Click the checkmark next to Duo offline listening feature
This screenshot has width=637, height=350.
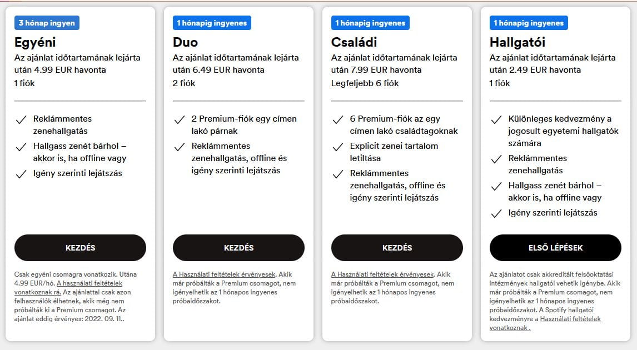pyautogui.click(x=179, y=146)
